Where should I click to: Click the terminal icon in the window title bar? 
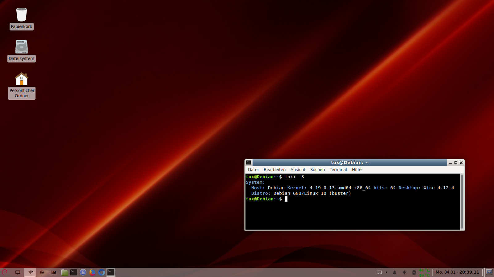249,163
